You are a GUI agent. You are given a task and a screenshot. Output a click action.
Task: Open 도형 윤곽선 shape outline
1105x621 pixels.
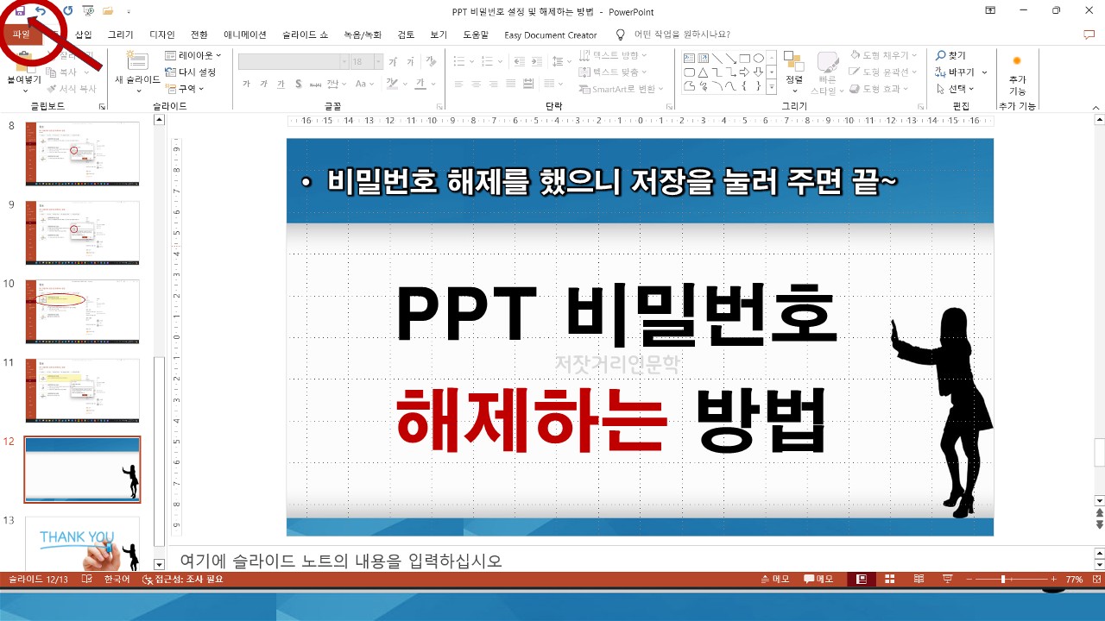pyautogui.click(x=883, y=72)
